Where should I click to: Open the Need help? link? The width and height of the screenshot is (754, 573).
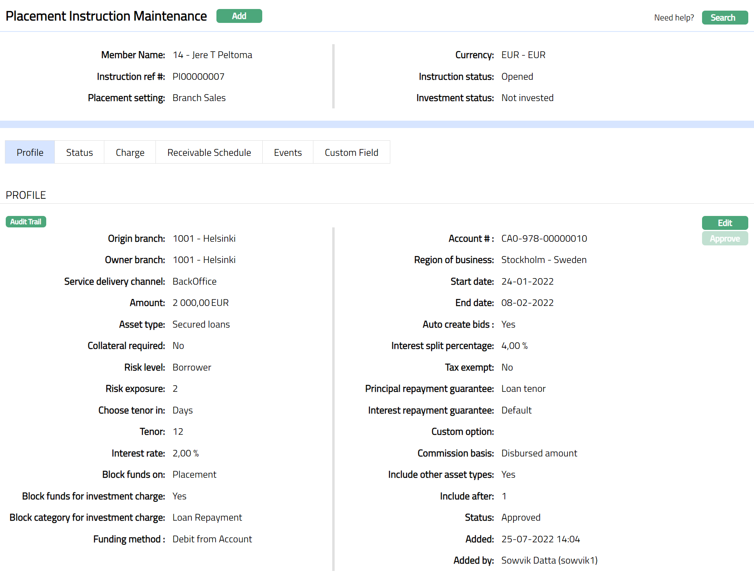click(674, 18)
